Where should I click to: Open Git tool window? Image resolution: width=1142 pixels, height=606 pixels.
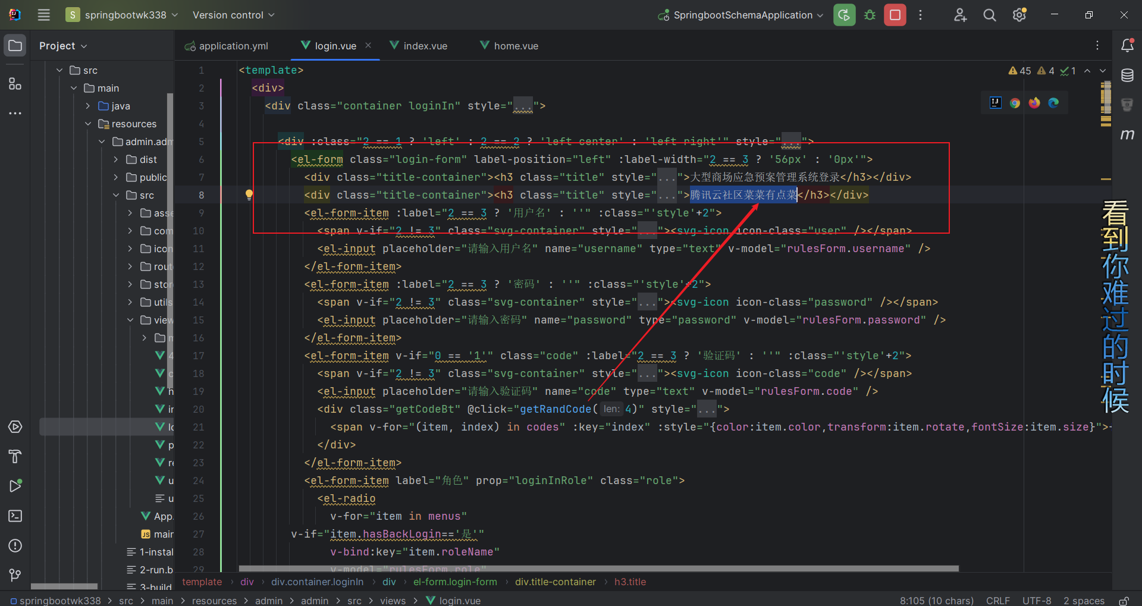pos(15,575)
